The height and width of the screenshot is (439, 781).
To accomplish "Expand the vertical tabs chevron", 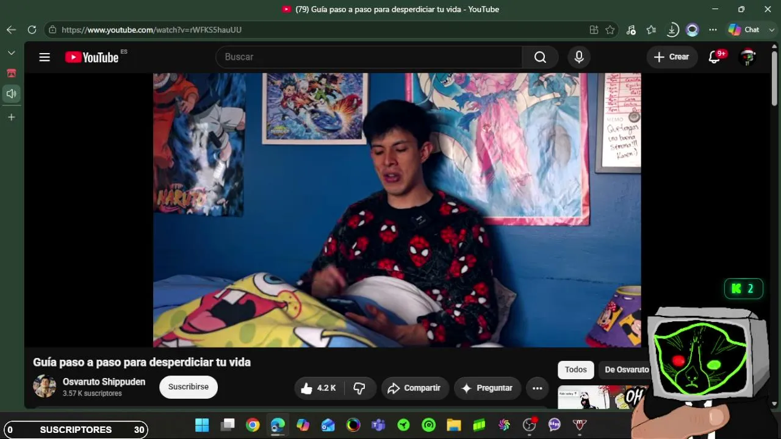I will (11, 53).
